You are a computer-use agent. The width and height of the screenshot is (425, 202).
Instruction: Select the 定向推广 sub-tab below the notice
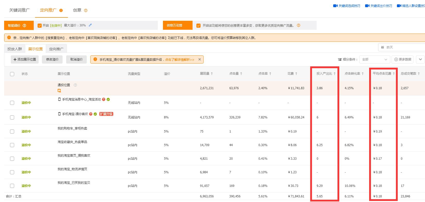56,49
